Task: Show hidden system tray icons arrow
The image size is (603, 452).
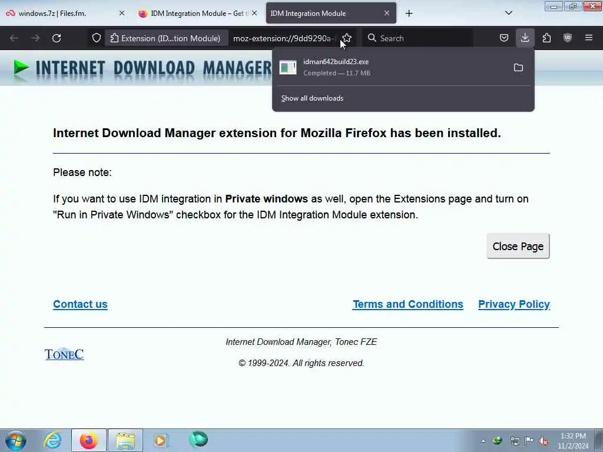Action: pos(483,441)
